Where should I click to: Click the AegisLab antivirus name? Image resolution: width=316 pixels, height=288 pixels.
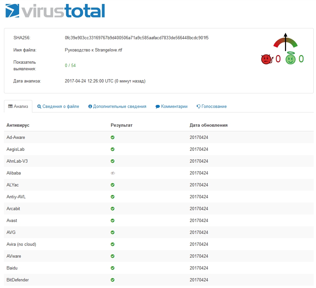15,149
